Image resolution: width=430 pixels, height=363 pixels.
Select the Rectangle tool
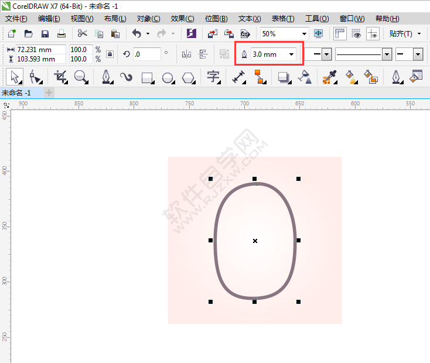point(148,78)
